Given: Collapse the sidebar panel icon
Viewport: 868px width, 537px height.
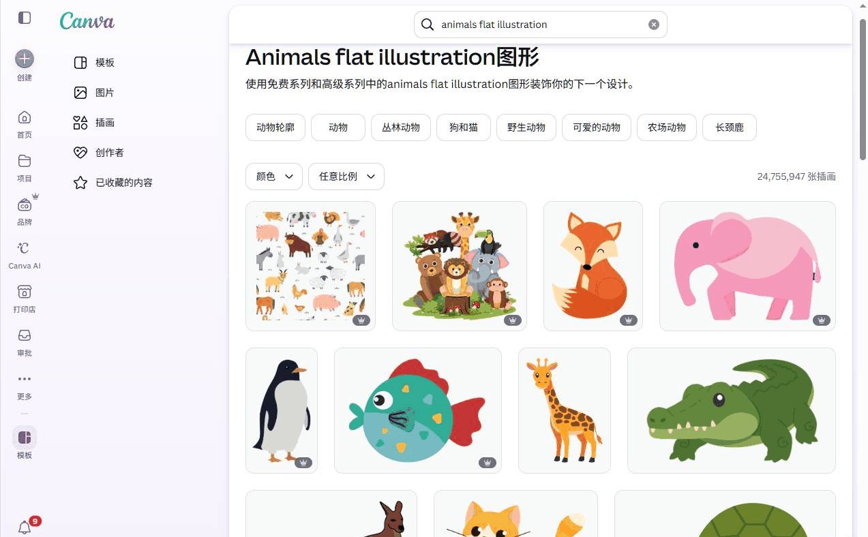Looking at the screenshot, I should (25, 18).
